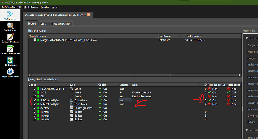Toggle checkbox of 1 entrée with ID 0
Viewport: 258px width, 139px height.
tap(35, 112)
